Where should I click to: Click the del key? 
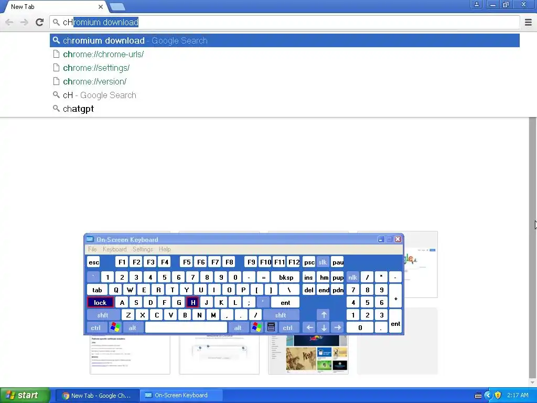[308, 290]
